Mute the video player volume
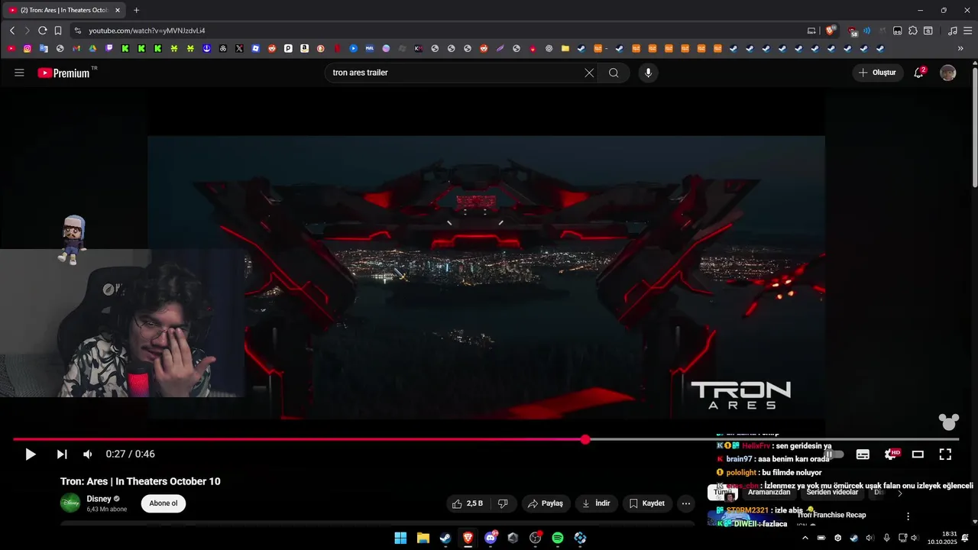 click(88, 455)
